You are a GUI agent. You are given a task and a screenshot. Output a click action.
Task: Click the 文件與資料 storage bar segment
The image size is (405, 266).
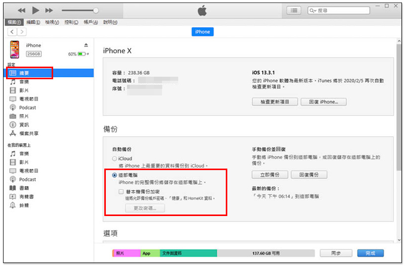188,253
